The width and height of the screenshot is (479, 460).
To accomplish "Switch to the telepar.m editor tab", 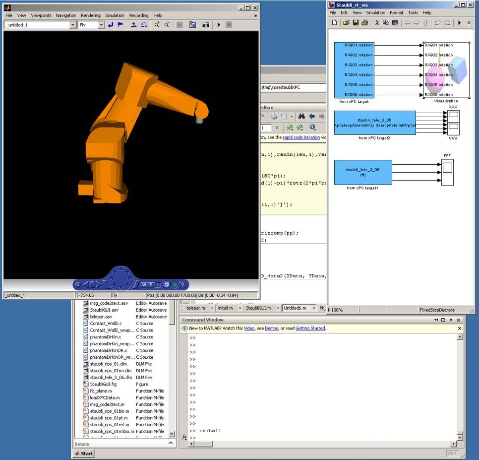I will click(195, 308).
